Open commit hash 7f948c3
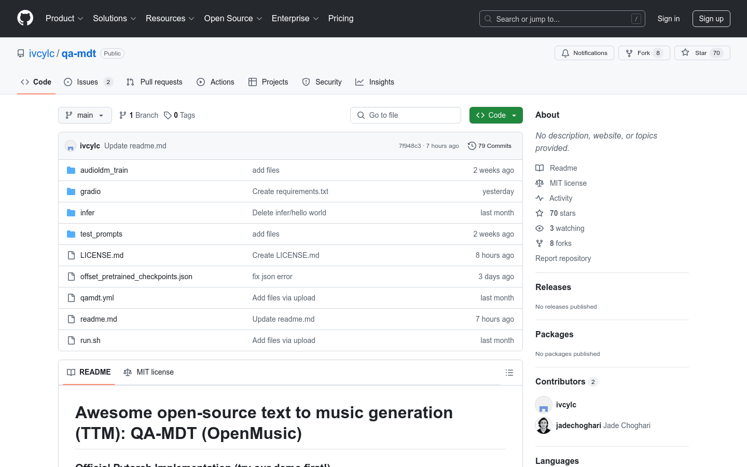Image resolution: width=747 pixels, height=467 pixels. pyautogui.click(x=410, y=146)
